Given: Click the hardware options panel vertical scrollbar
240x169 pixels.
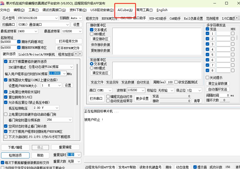Looking at the screenshot, I should tap(77, 84).
